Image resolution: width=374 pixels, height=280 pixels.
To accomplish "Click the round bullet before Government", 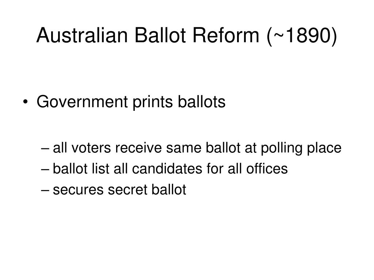I will 26,102.
